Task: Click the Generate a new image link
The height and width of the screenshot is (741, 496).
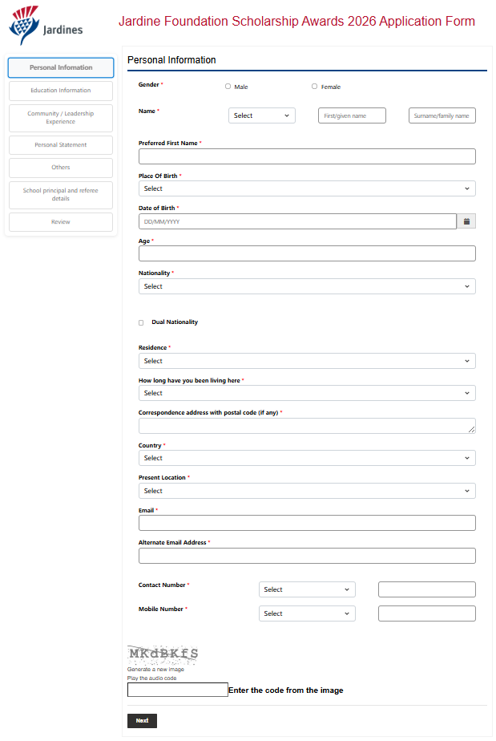Action: (x=155, y=670)
